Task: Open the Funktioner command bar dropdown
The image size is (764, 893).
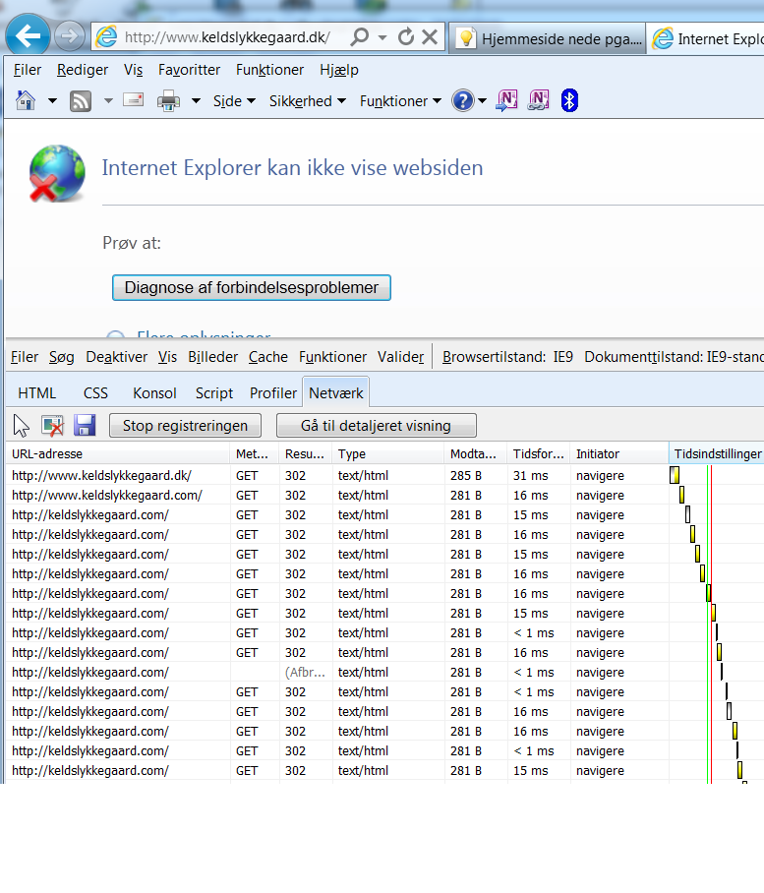Action: click(x=400, y=101)
